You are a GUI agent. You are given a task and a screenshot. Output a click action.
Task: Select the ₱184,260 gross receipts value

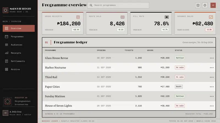click(x=69, y=24)
